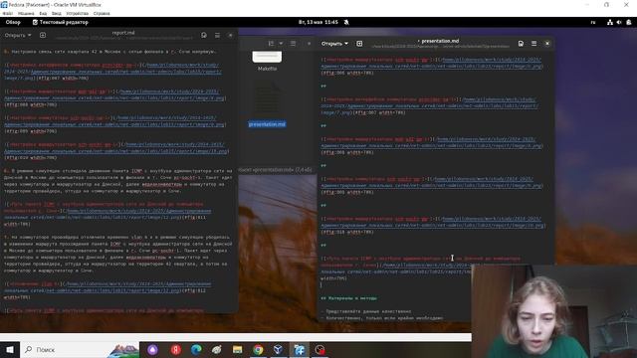Open the red recorder app taskbar icon
Image resolution: width=637 pixels, height=358 pixels.
coord(319,349)
